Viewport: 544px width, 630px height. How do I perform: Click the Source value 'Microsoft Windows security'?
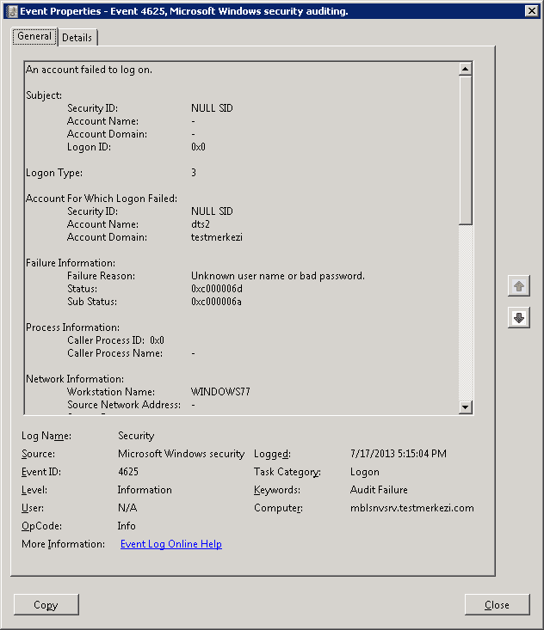[x=181, y=454]
